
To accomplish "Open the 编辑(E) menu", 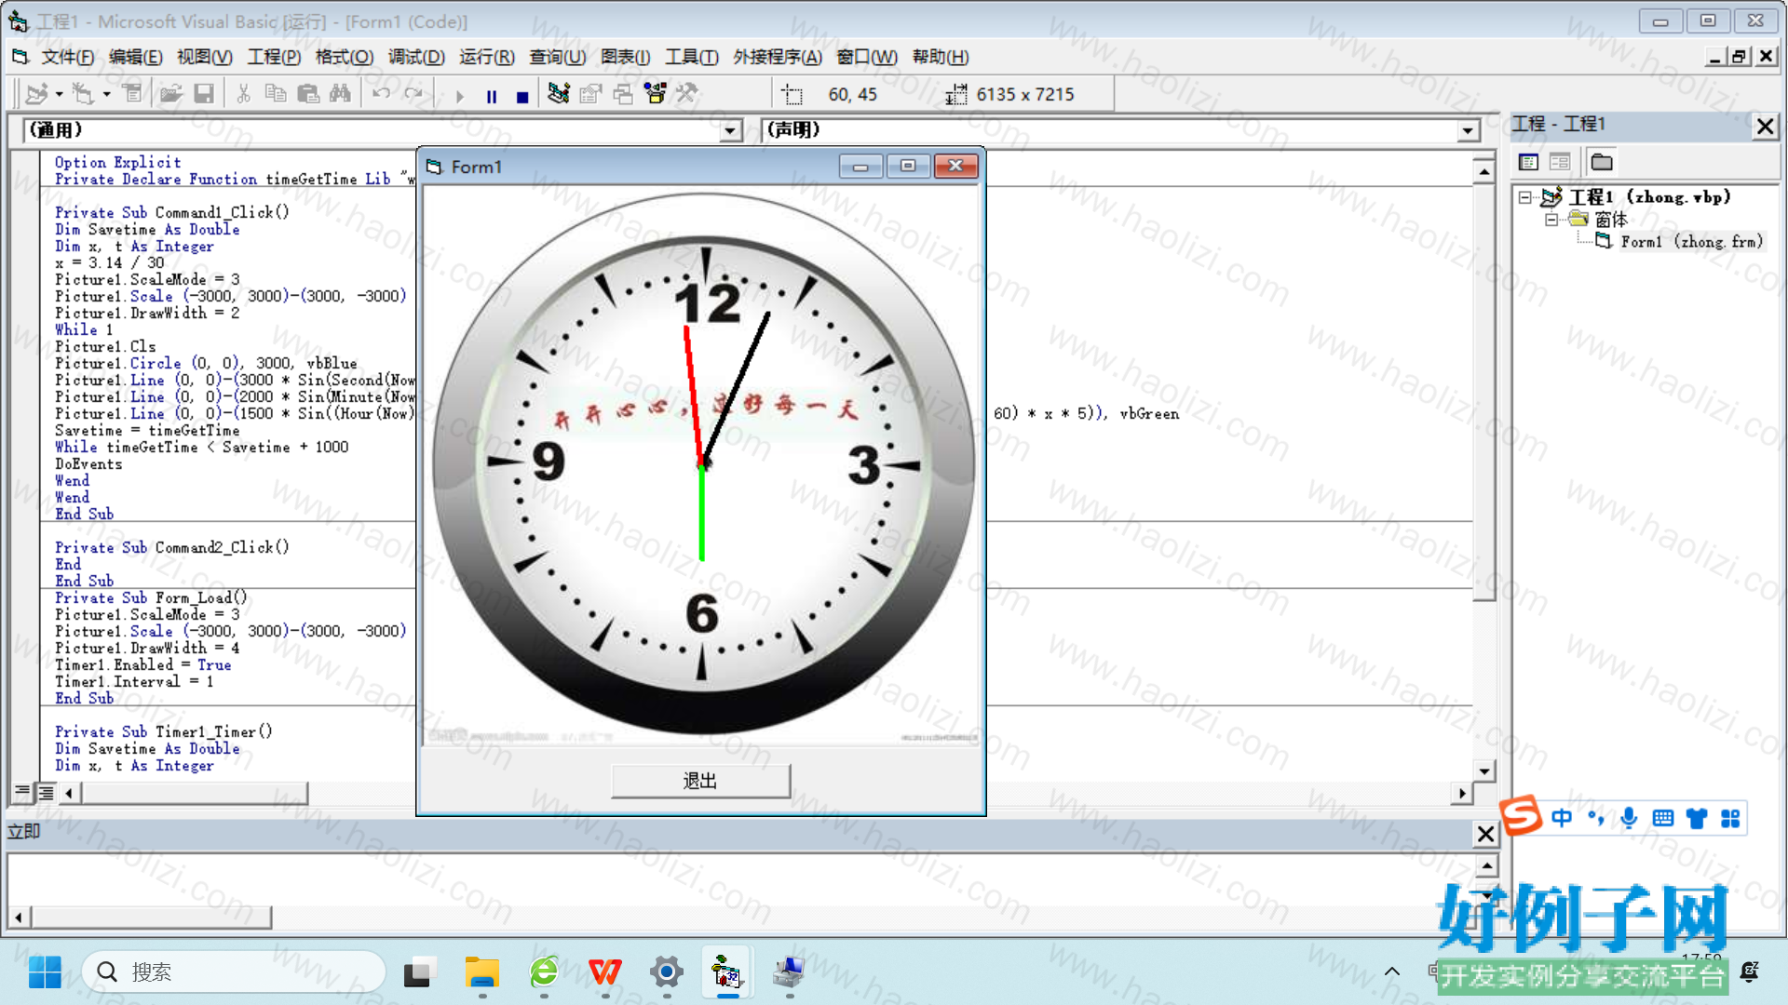I will pos(135,58).
